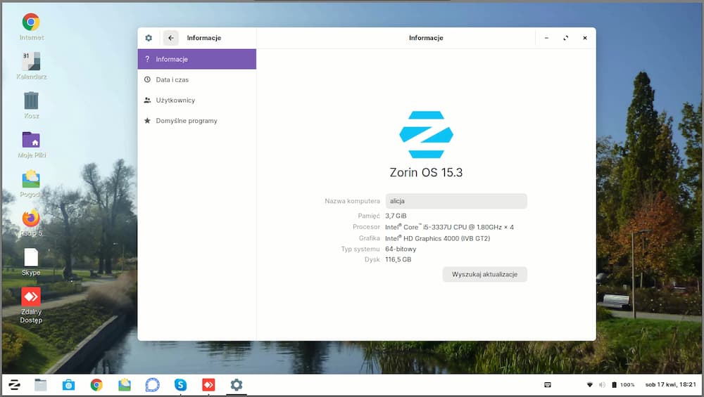Click the Wyszukaj aktualizacje button
The image size is (704, 397).
coord(484,274)
